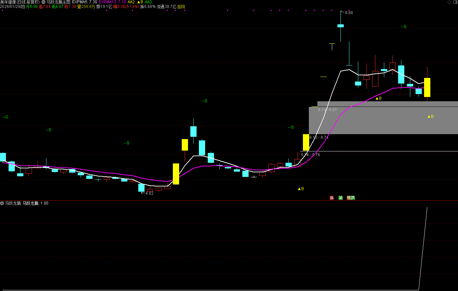The height and width of the screenshot is (291, 458).
Task: Click the 4.82 low price label
Action: tap(149, 193)
